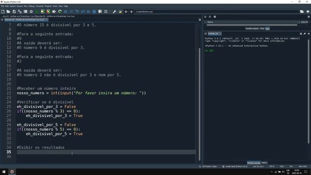Click the '#Exibir os resultados' comment line
The width and height of the screenshot is (311, 175).
(x=41, y=147)
